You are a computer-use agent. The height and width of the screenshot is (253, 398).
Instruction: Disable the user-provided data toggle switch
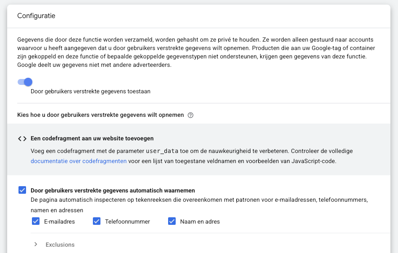25,82
